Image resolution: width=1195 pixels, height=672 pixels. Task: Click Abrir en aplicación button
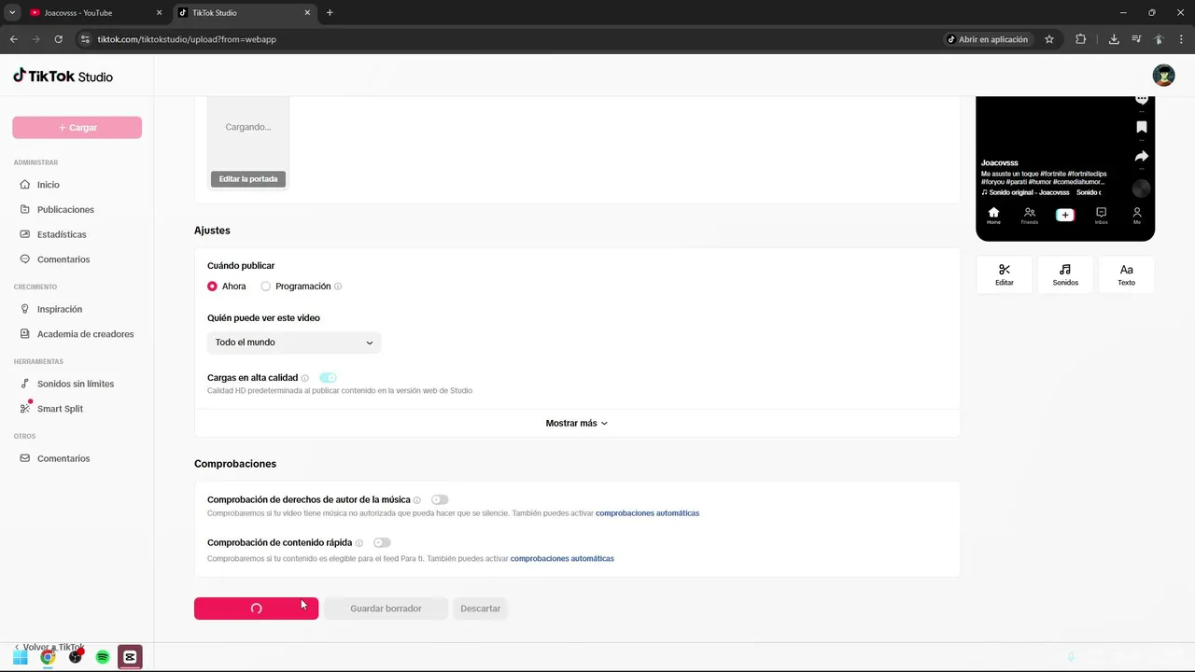click(x=987, y=39)
